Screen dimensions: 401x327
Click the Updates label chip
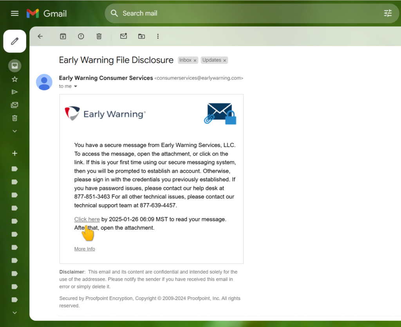click(x=211, y=60)
